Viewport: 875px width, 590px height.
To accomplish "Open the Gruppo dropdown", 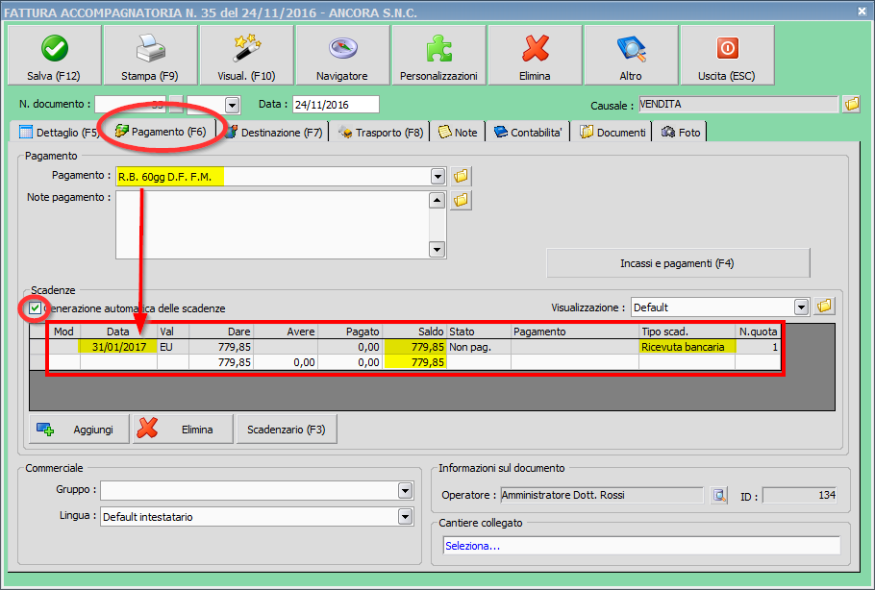I will (x=405, y=491).
